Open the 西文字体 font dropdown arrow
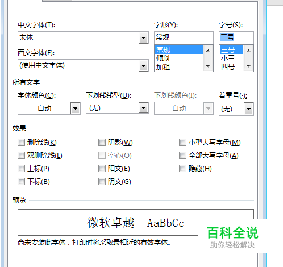The width and height of the screenshot is (283, 267). pos(143,66)
